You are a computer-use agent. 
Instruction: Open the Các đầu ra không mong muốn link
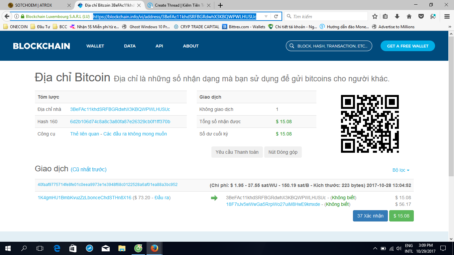(x=135, y=134)
